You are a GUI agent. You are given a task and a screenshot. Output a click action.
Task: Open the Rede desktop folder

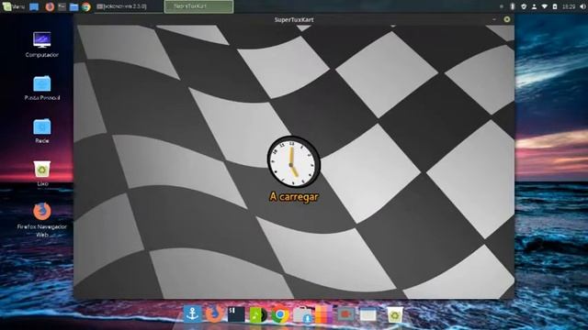(x=42, y=131)
